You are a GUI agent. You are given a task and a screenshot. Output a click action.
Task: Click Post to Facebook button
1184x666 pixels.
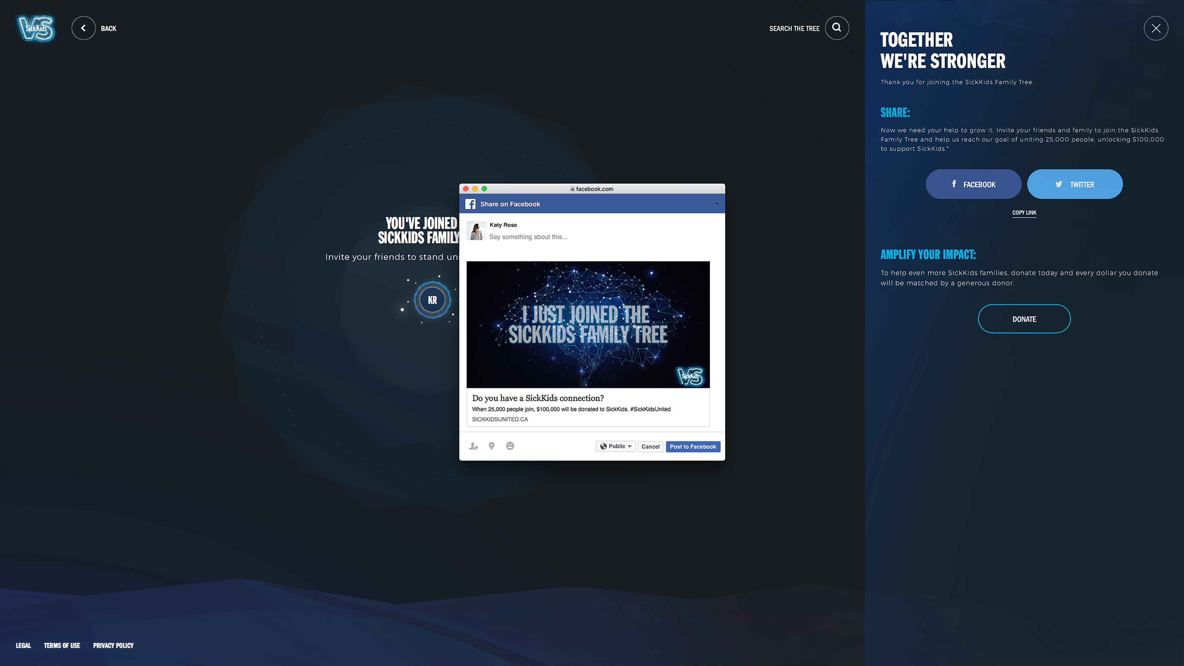click(693, 446)
